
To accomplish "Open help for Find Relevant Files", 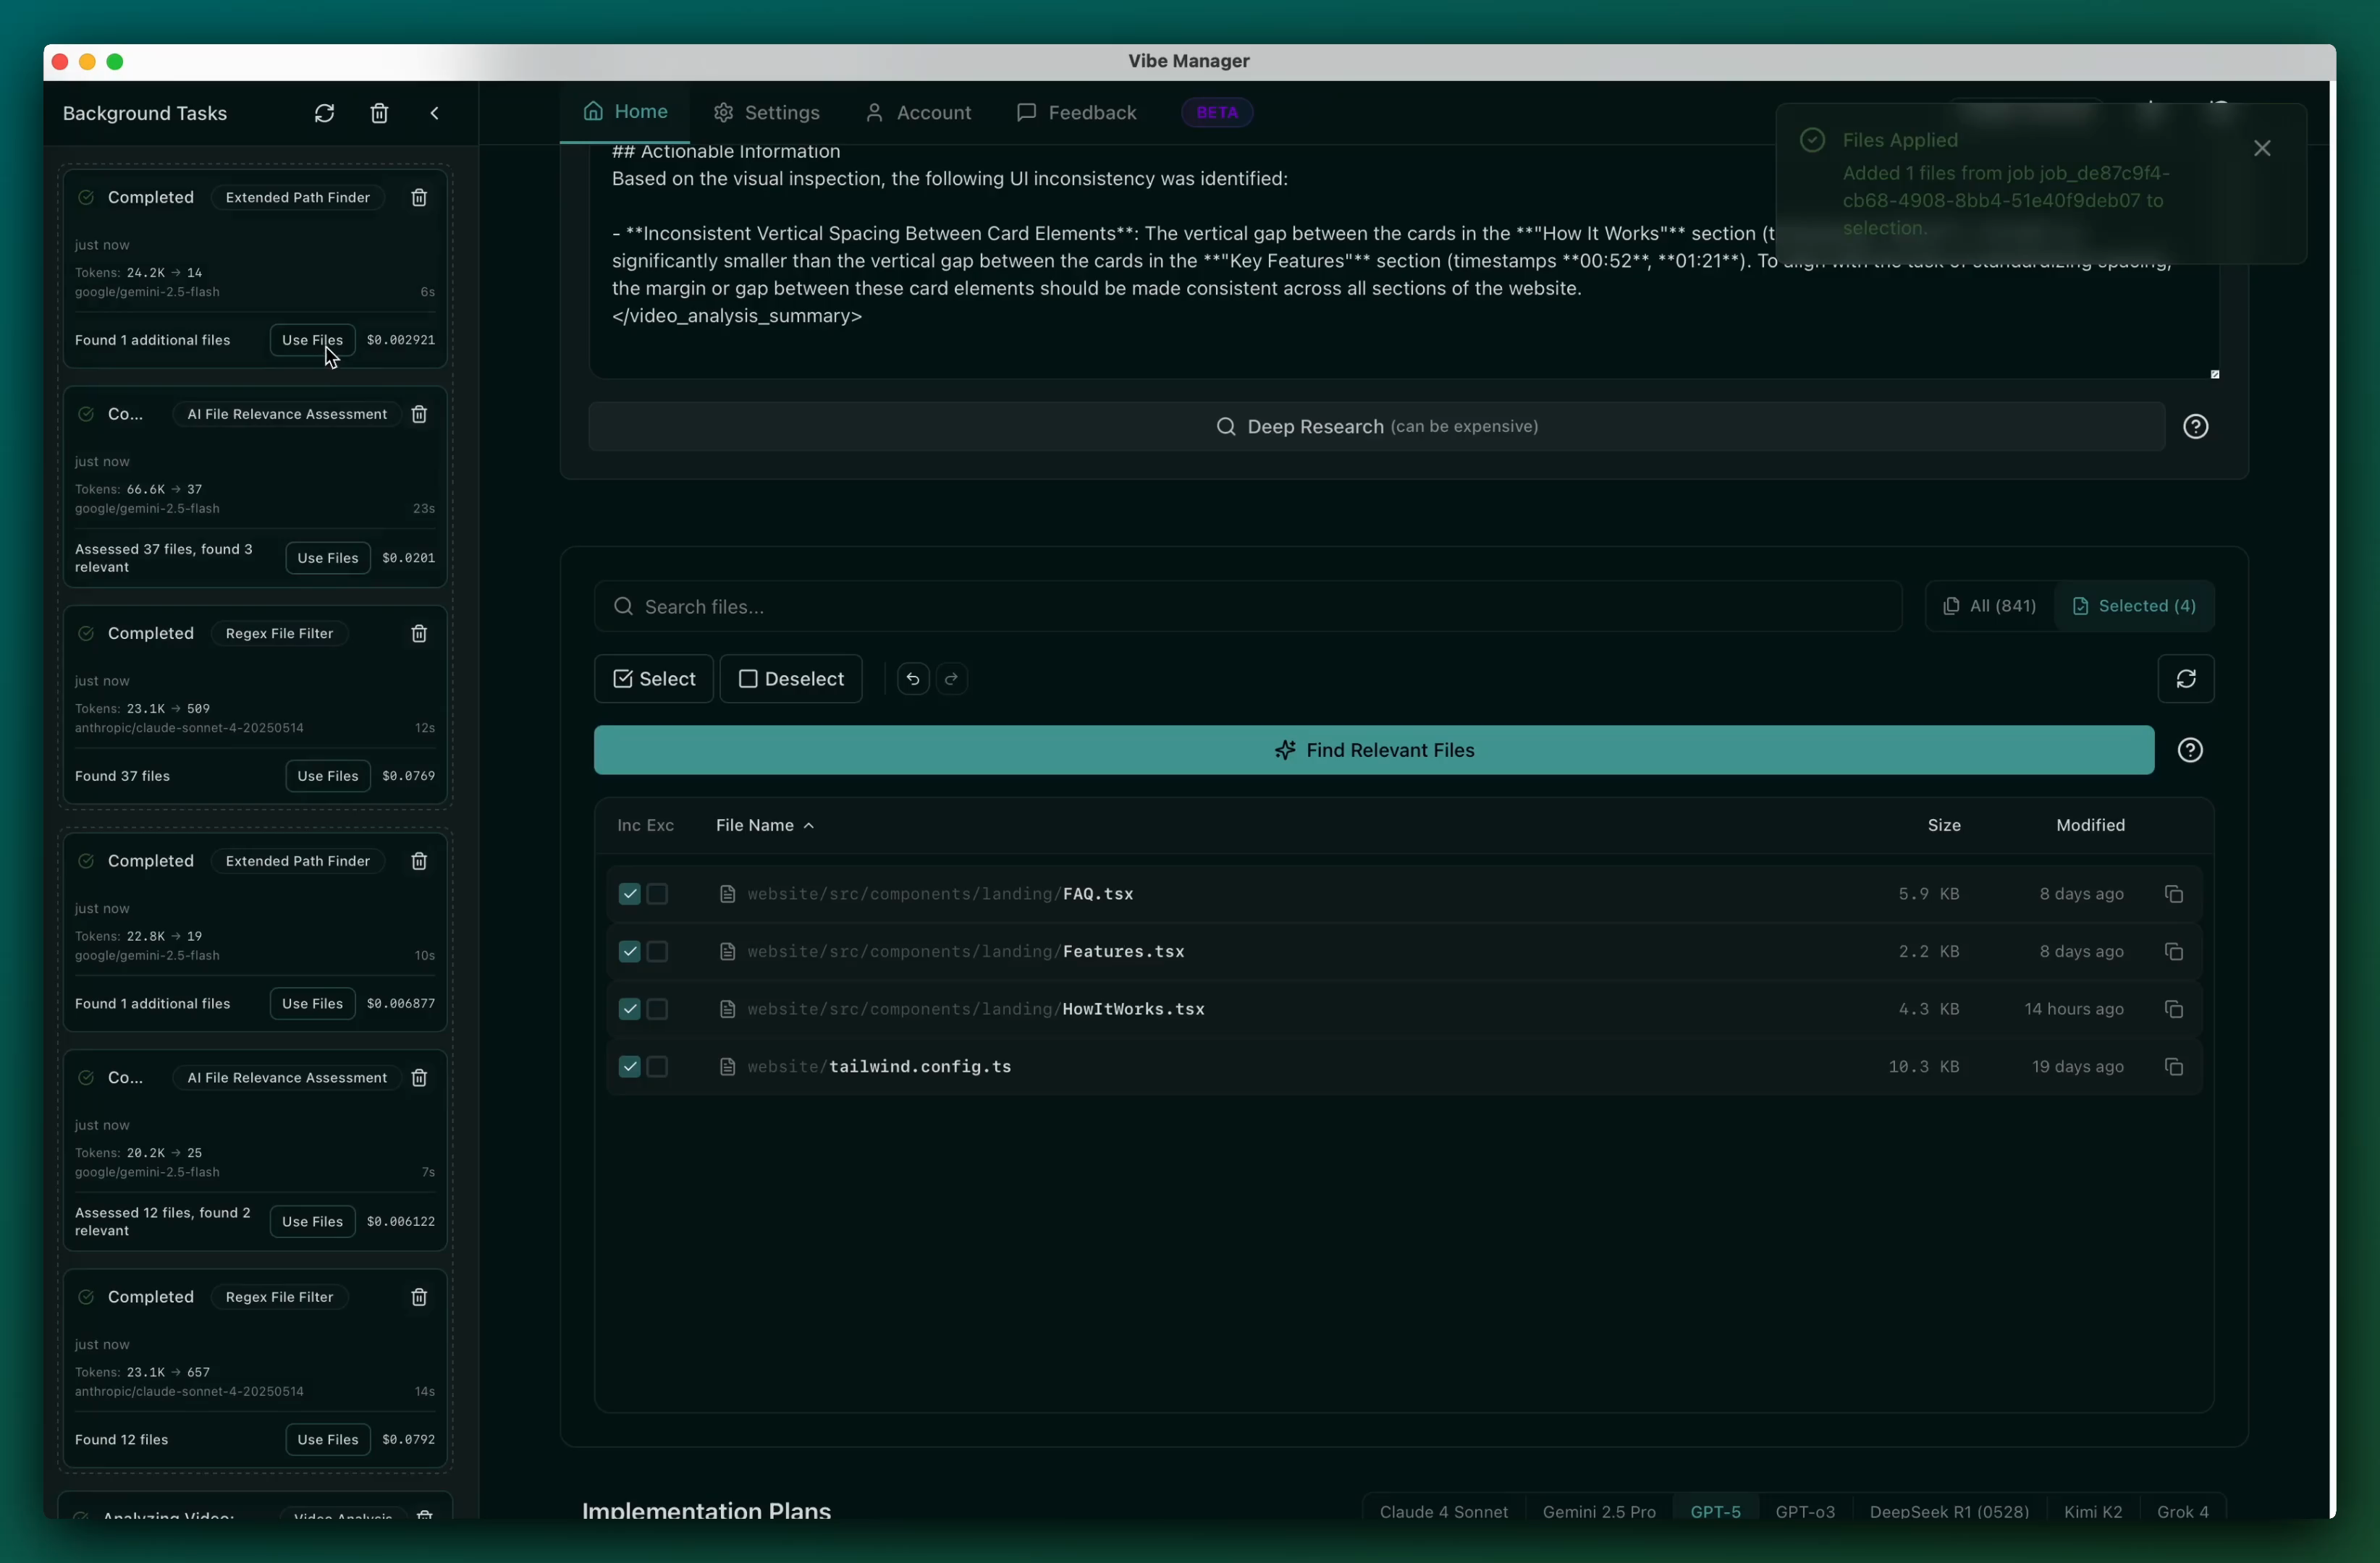I will coord(2190,750).
